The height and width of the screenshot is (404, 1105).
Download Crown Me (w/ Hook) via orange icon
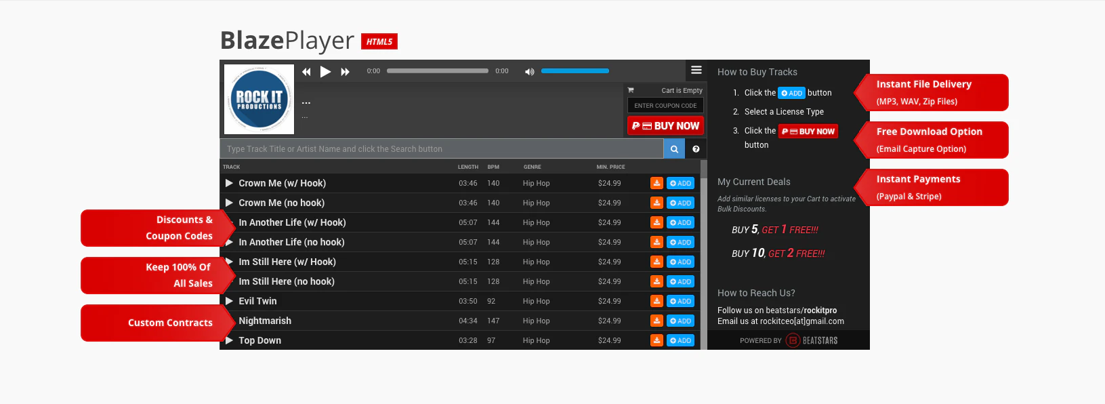pyautogui.click(x=656, y=183)
